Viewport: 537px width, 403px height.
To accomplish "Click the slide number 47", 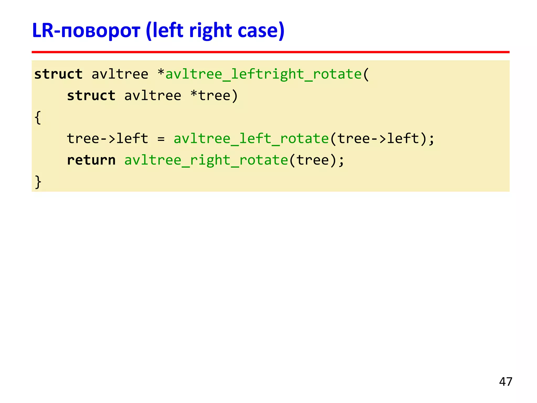I will [506, 382].
